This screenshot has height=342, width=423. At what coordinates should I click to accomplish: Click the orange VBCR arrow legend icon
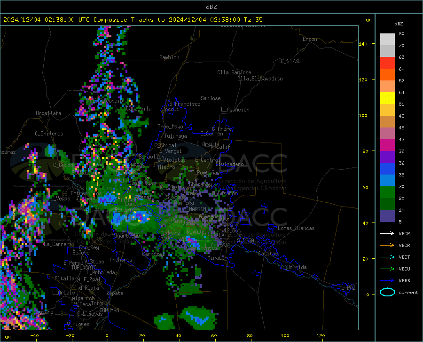[387, 245]
